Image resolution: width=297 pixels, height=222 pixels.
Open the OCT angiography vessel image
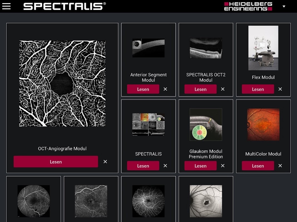tap(62, 83)
